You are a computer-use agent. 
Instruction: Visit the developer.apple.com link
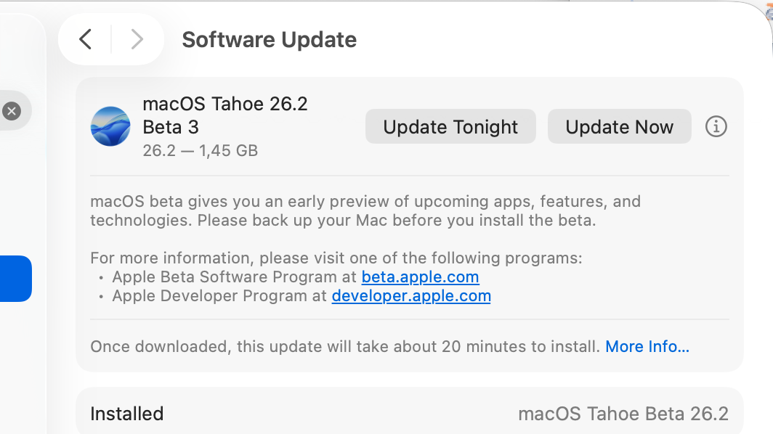click(x=411, y=295)
